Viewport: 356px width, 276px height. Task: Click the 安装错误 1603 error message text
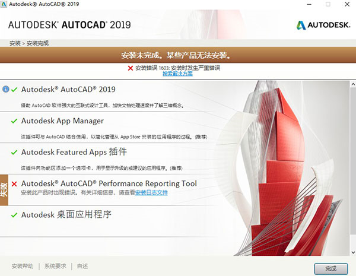tap(178, 68)
